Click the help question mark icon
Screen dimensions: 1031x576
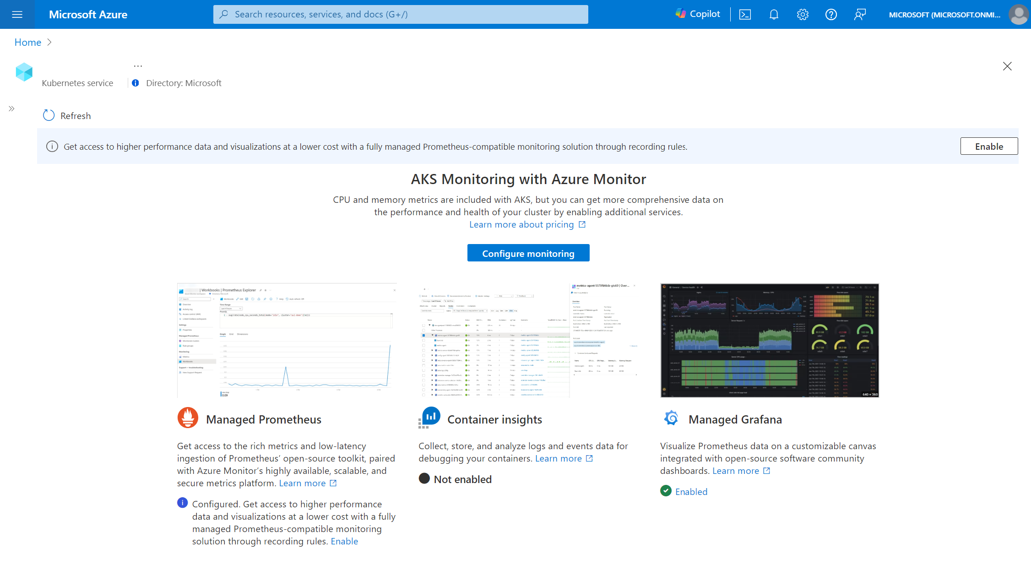point(830,14)
